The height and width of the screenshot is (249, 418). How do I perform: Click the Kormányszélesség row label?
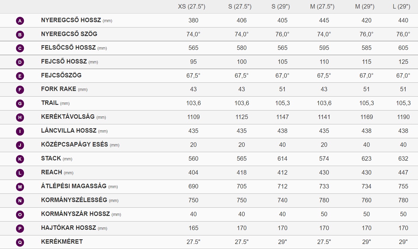click(x=74, y=200)
